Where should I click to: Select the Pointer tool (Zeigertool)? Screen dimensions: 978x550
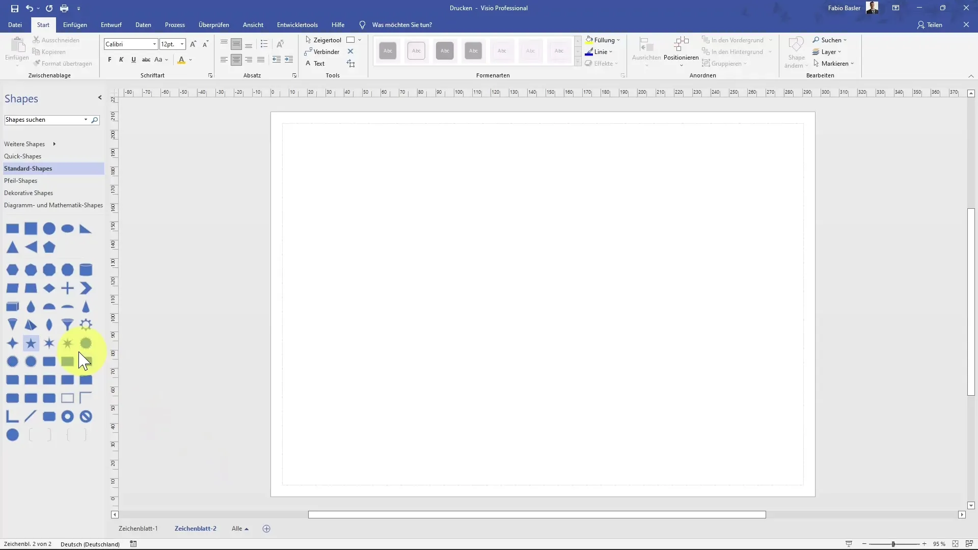323,40
